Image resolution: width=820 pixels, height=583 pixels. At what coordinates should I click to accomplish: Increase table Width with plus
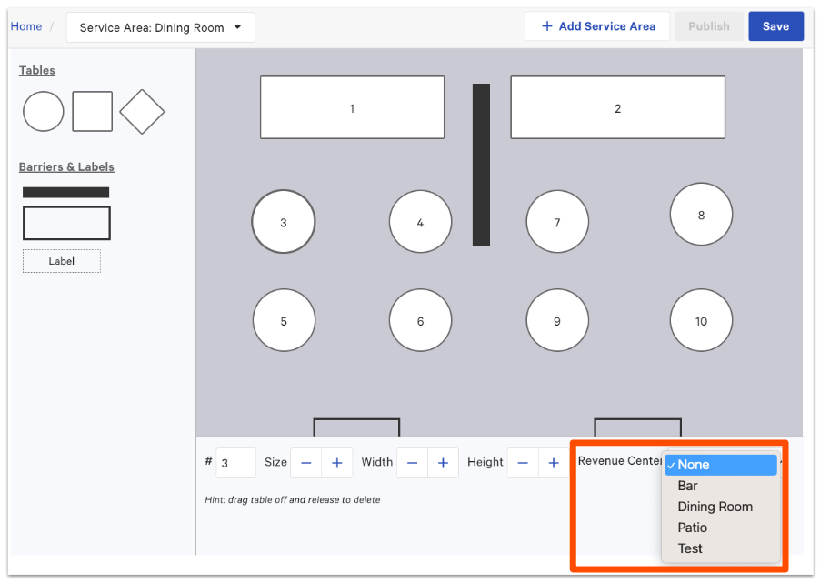[443, 463]
